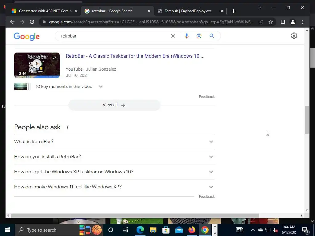Submit the search with the magnifier icon
315x236 pixels.
(x=212, y=36)
